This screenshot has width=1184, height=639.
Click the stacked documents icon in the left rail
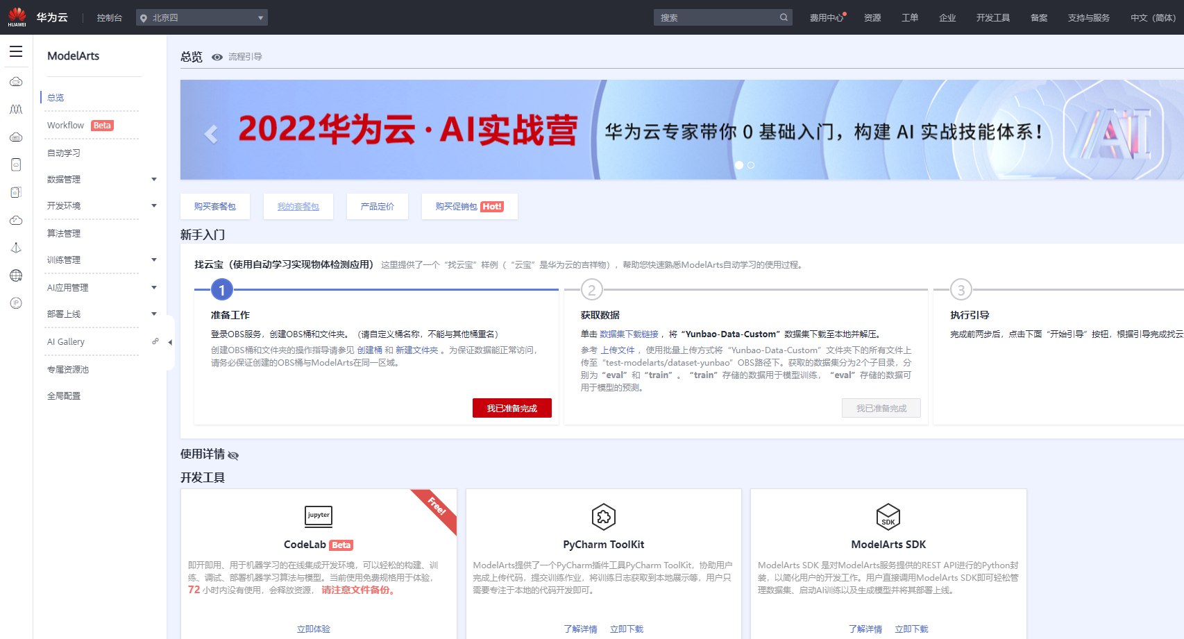(16, 192)
